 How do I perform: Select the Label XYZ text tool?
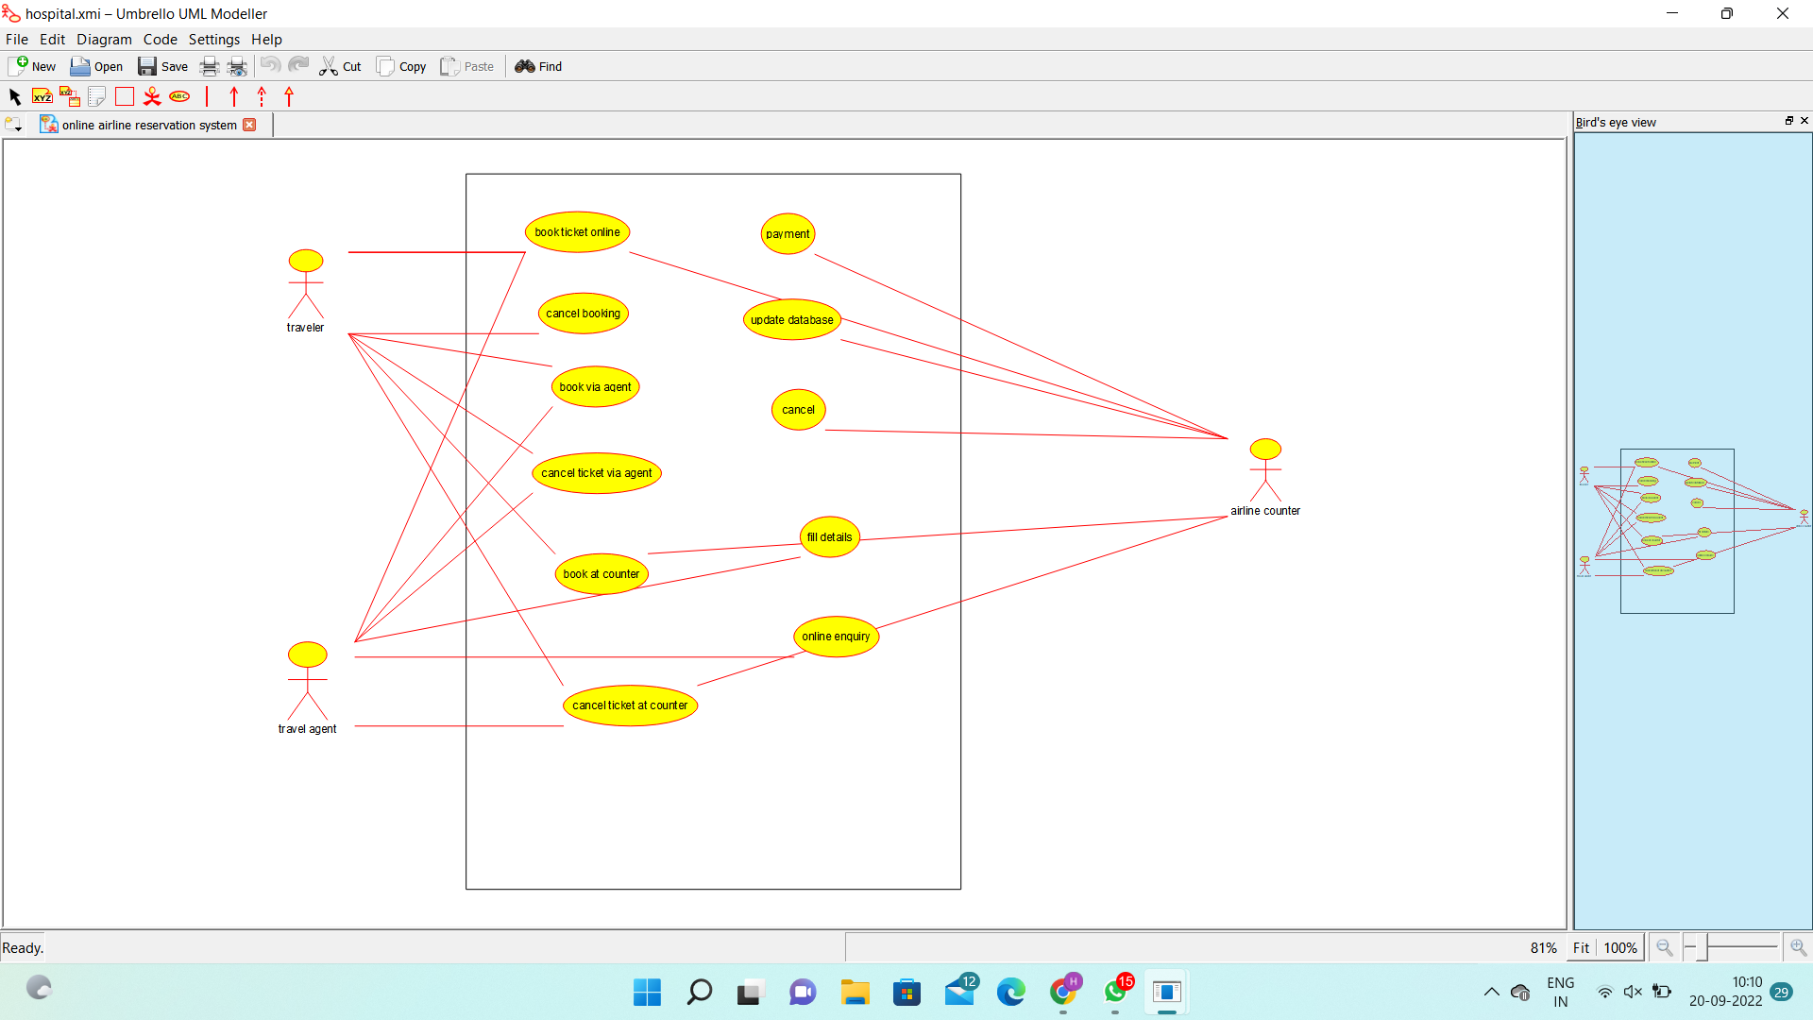point(42,96)
